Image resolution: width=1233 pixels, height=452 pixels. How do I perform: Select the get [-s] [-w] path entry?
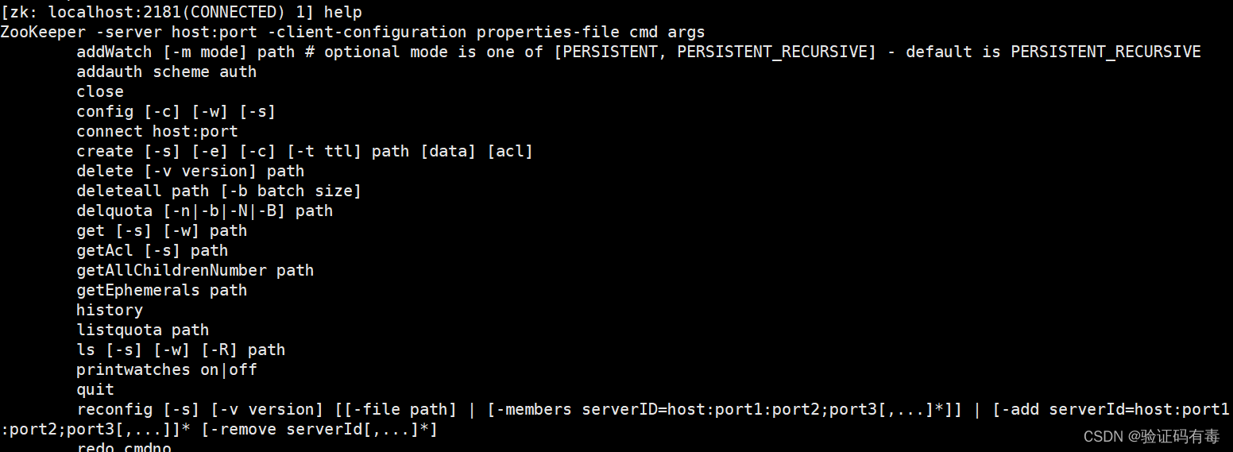pyautogui.click(x=162, y=230)
